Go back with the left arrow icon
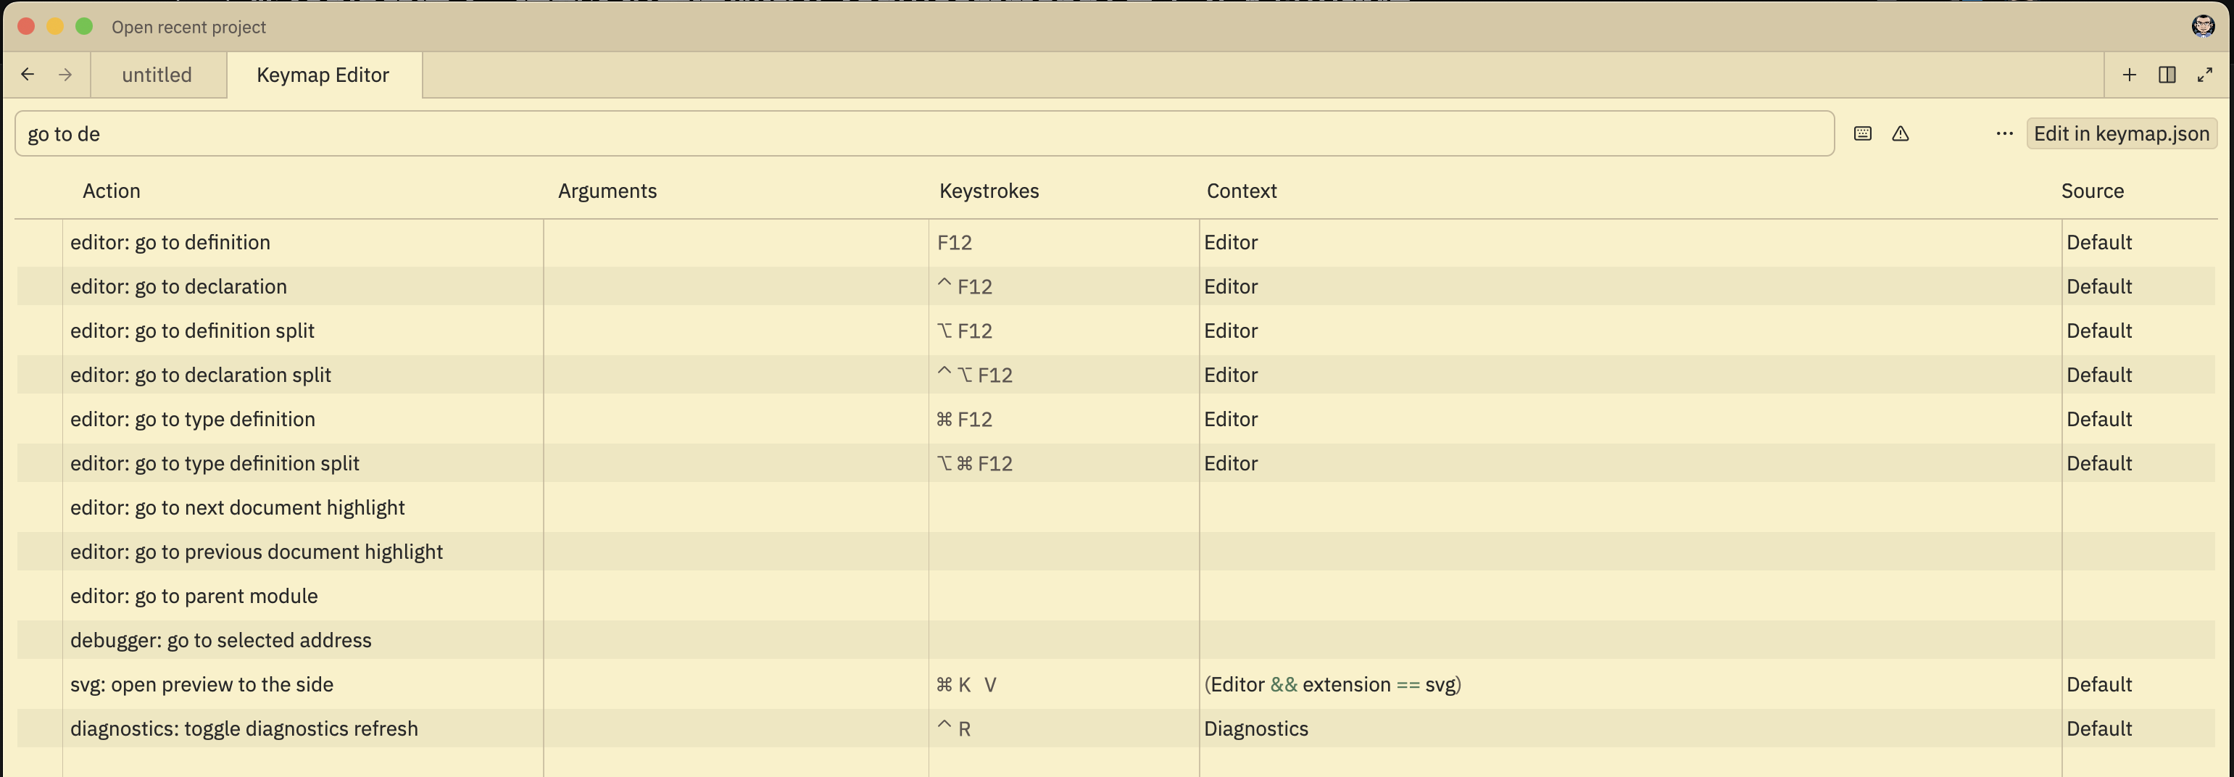This screenshot has height=777, width=2234. tap(28, 75)
